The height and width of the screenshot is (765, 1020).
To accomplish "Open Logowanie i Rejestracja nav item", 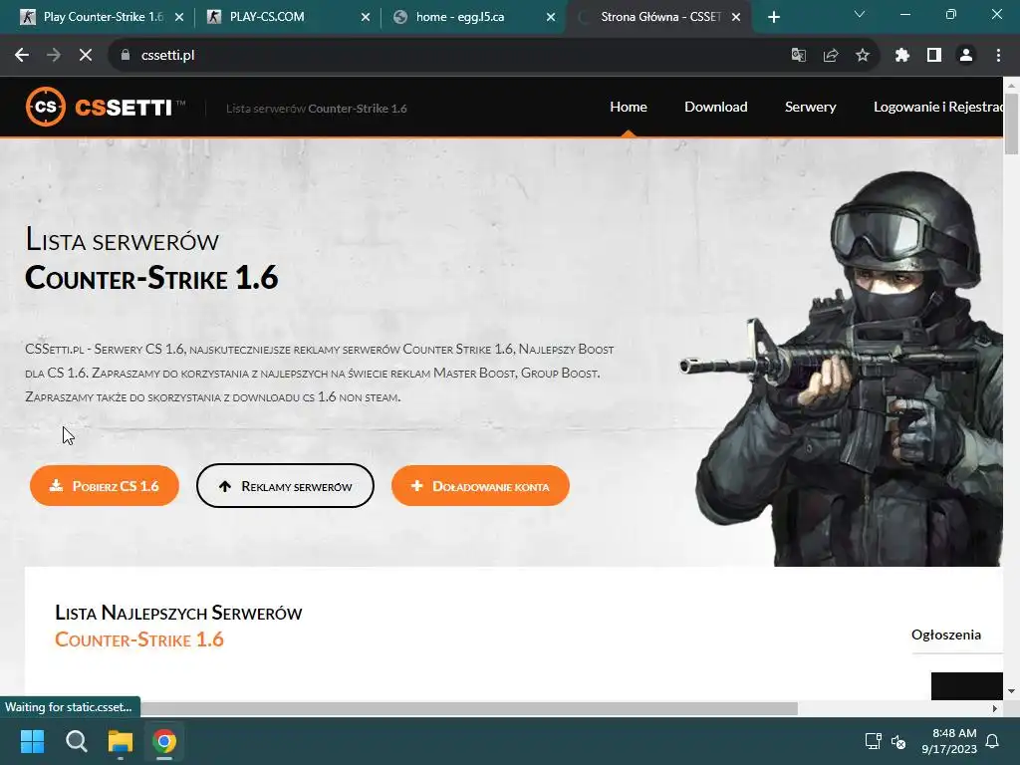I will point(938,107).
